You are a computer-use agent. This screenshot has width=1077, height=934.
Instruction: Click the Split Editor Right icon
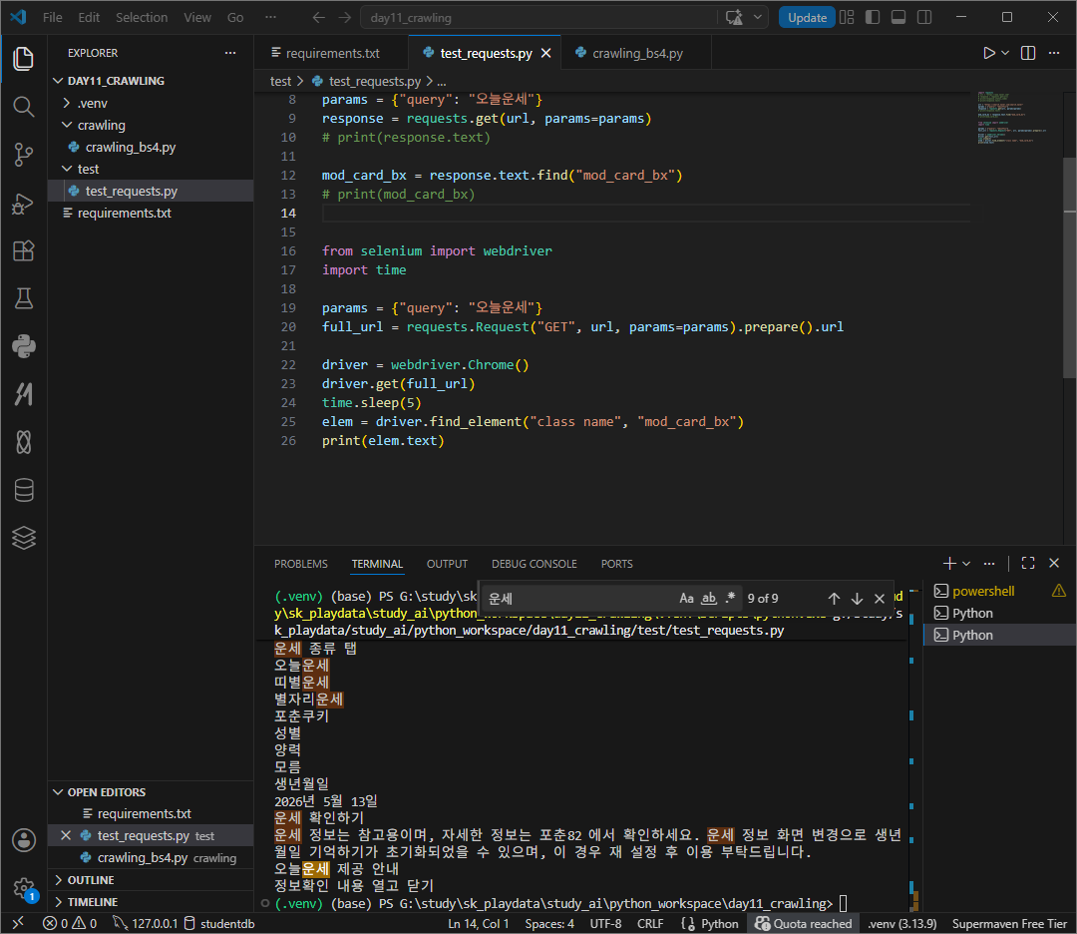[x=1028, y=53]
